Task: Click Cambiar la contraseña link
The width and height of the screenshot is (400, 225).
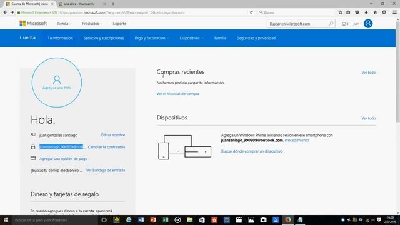Action: 106,147
